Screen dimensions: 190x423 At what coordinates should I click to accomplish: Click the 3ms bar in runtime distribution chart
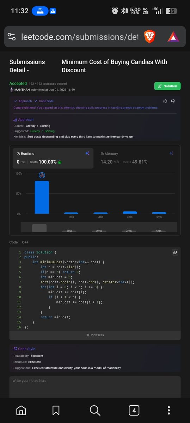130,213
